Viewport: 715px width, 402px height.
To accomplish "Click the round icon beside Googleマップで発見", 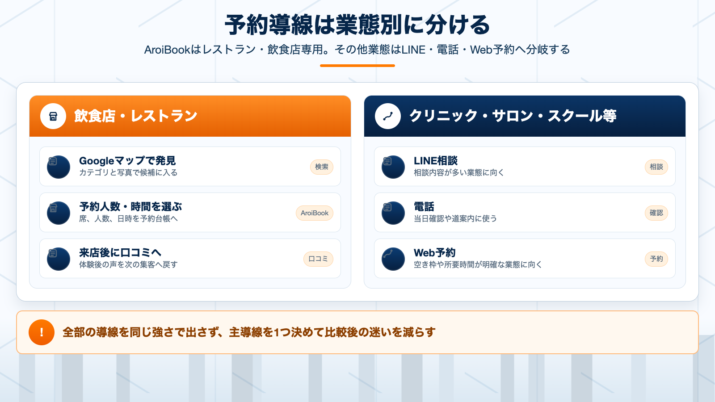I will pyautogui.click(x=59, y=167).
